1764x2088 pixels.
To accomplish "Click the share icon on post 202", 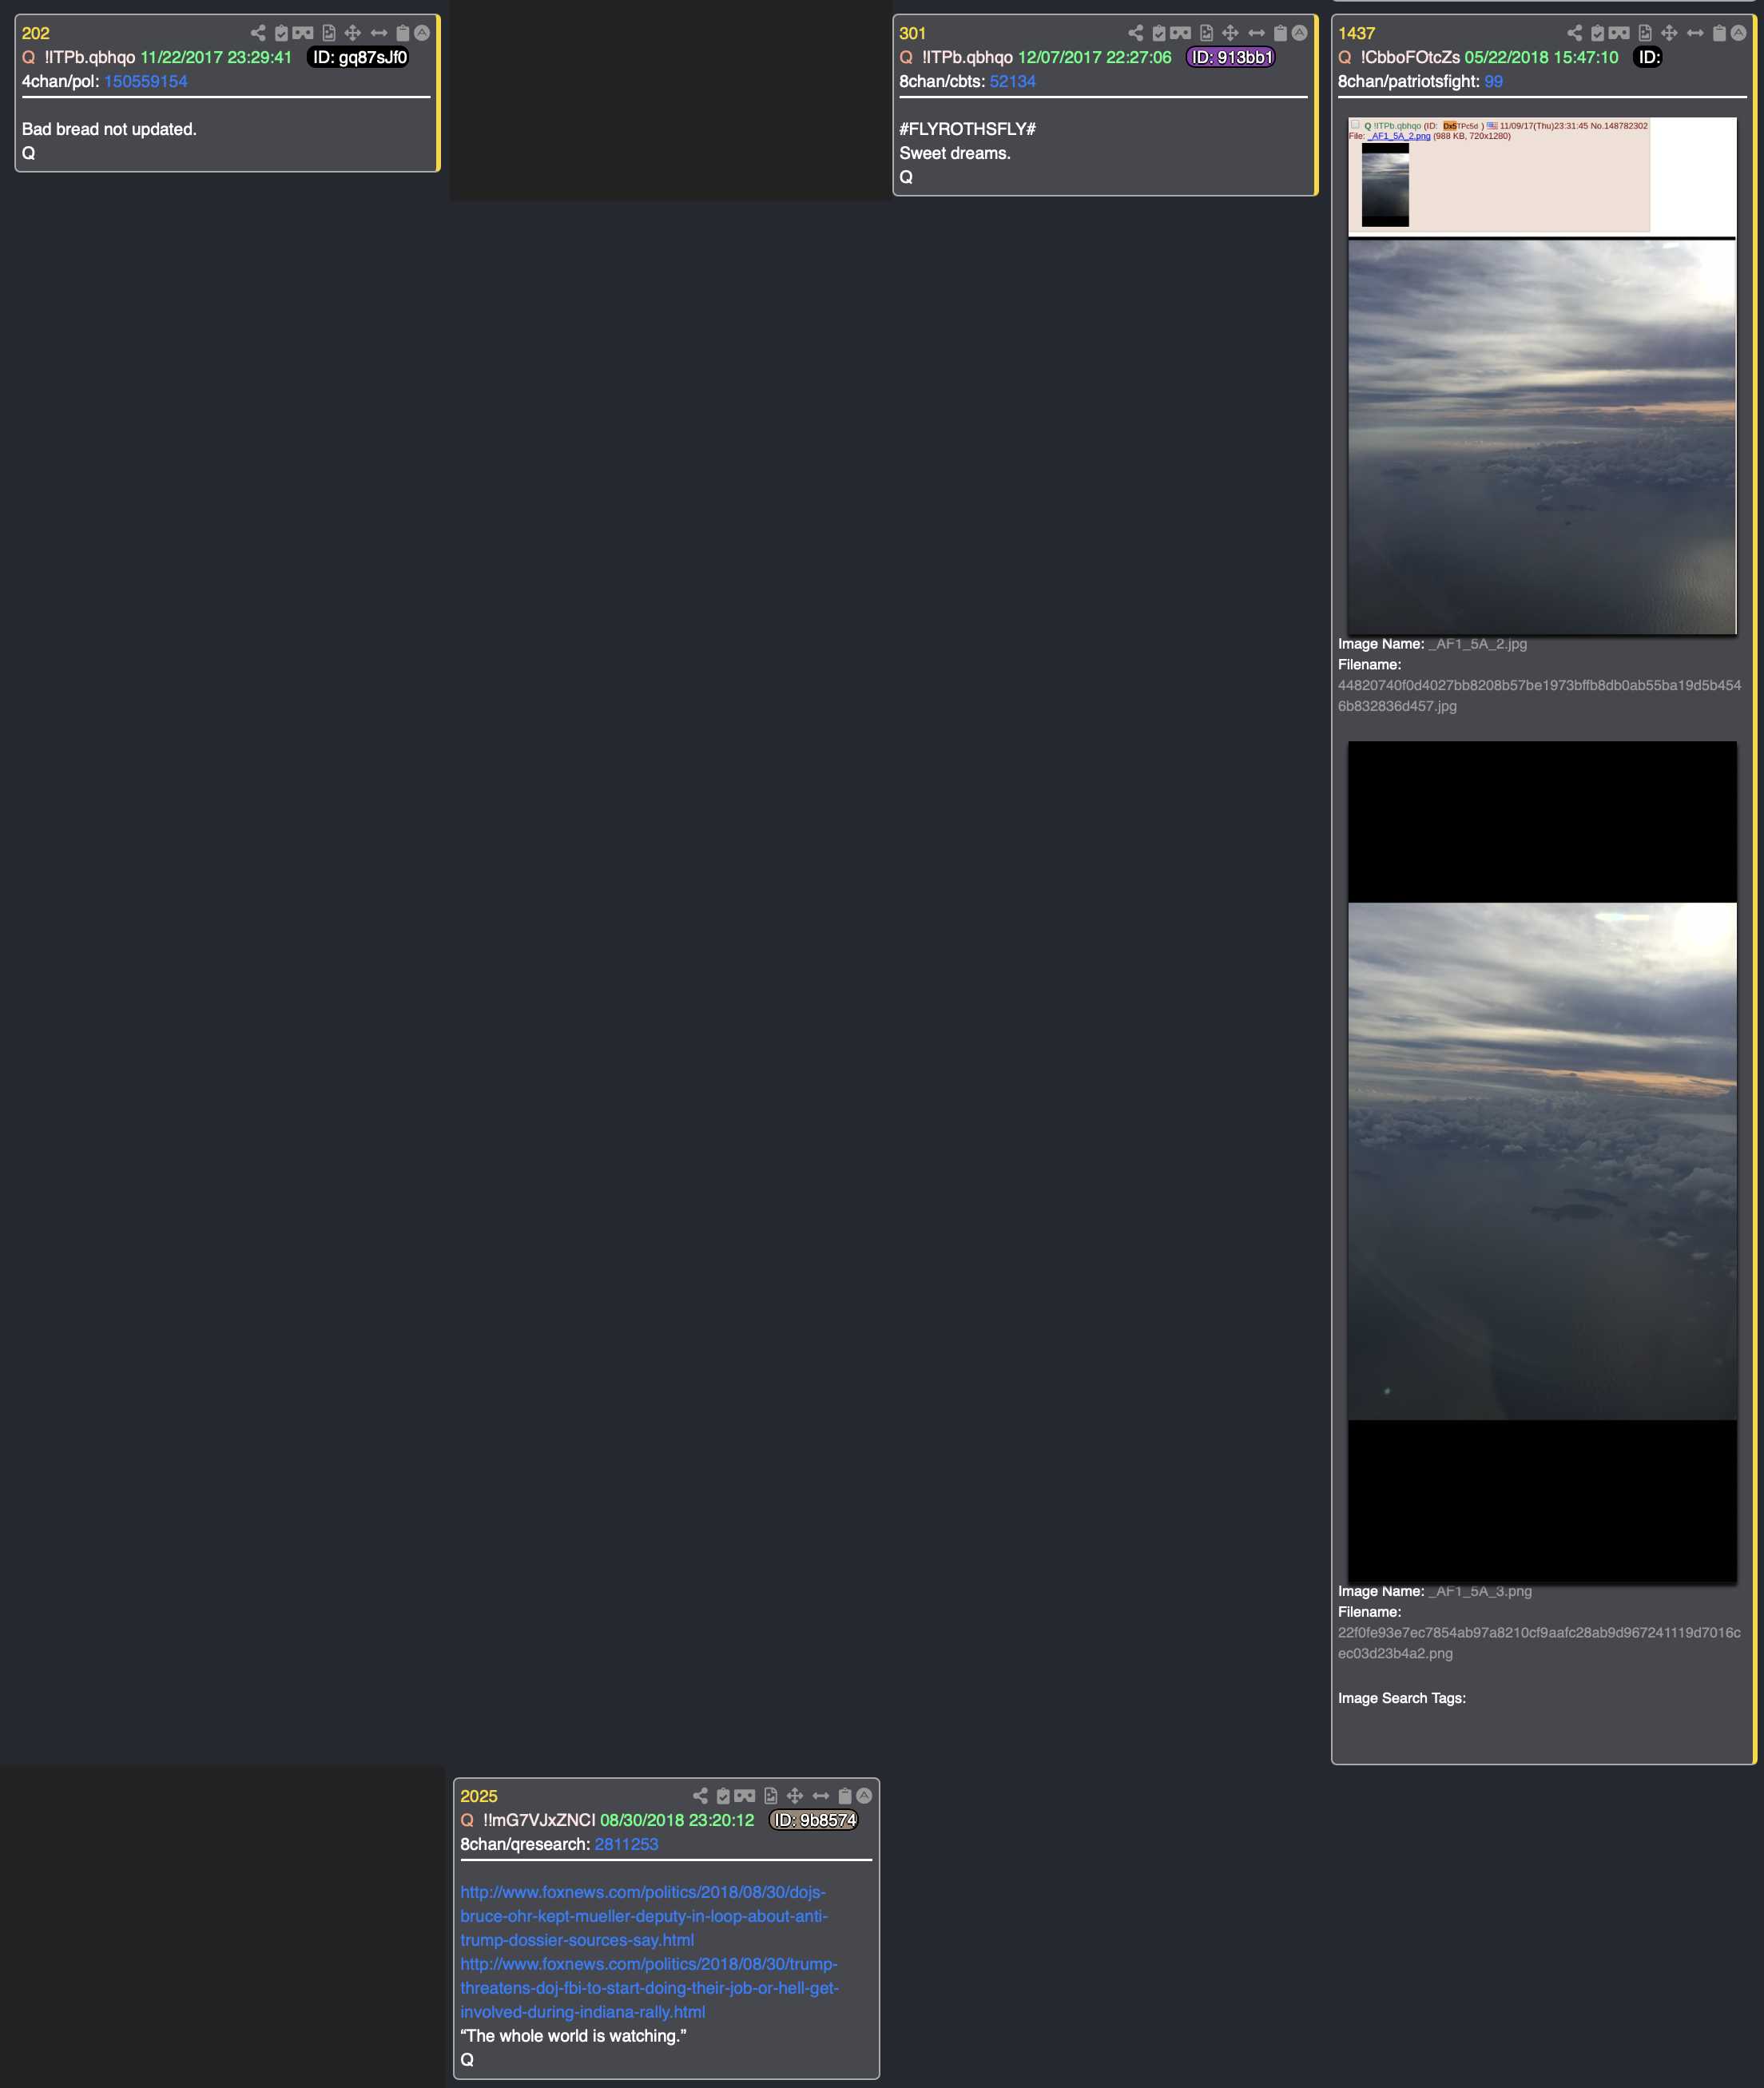I will pyautogui.click(x=258, y=33).
